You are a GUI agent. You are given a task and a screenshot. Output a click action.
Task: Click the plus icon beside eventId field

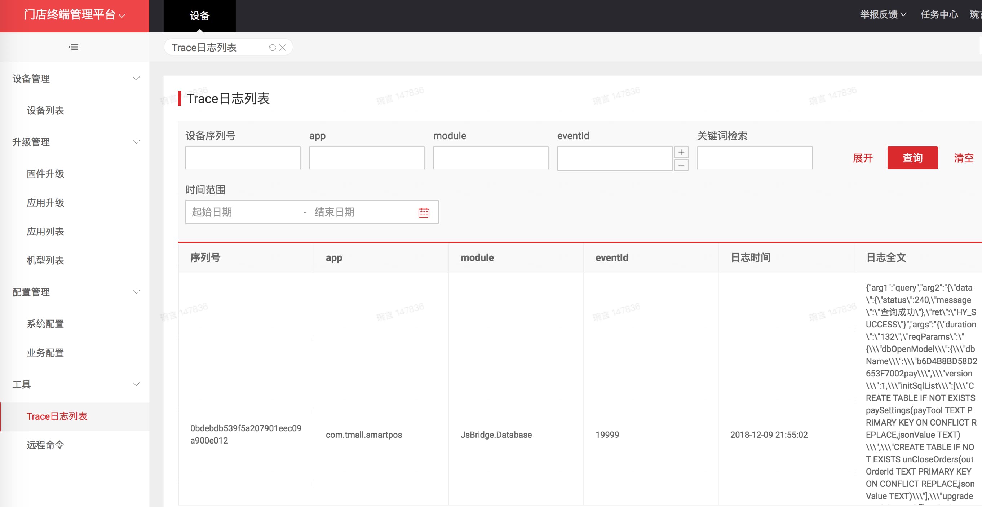coord(681,152)
